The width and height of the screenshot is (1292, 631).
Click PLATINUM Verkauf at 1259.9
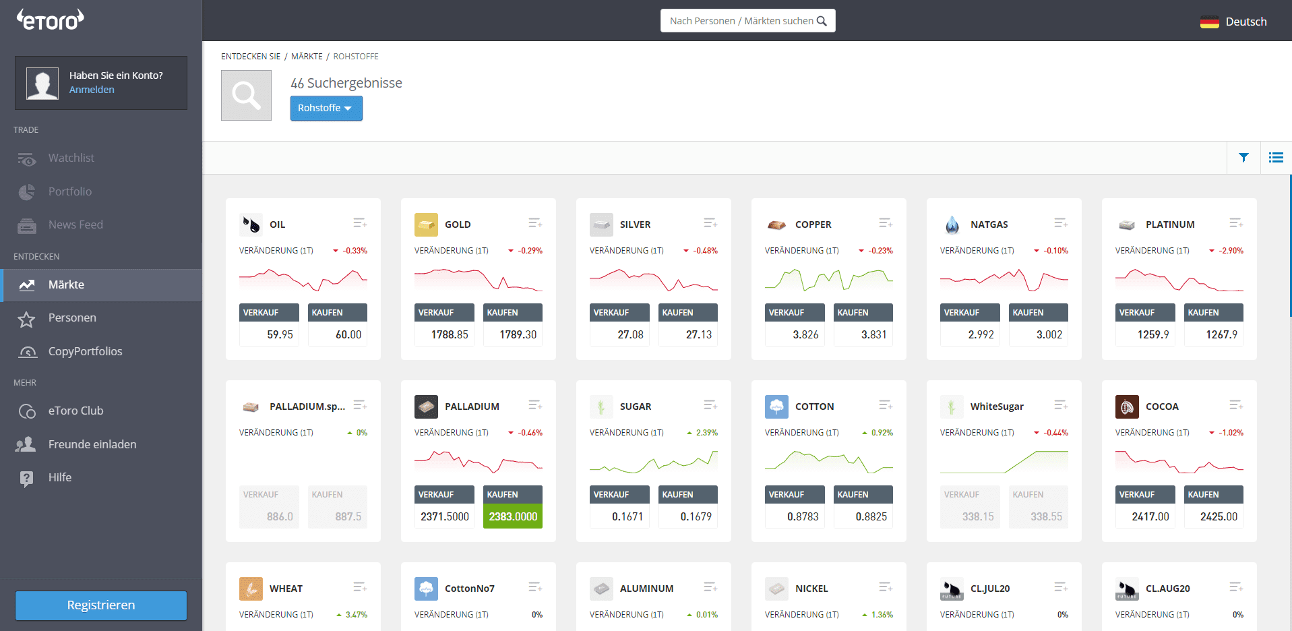tap(1145, 325)
